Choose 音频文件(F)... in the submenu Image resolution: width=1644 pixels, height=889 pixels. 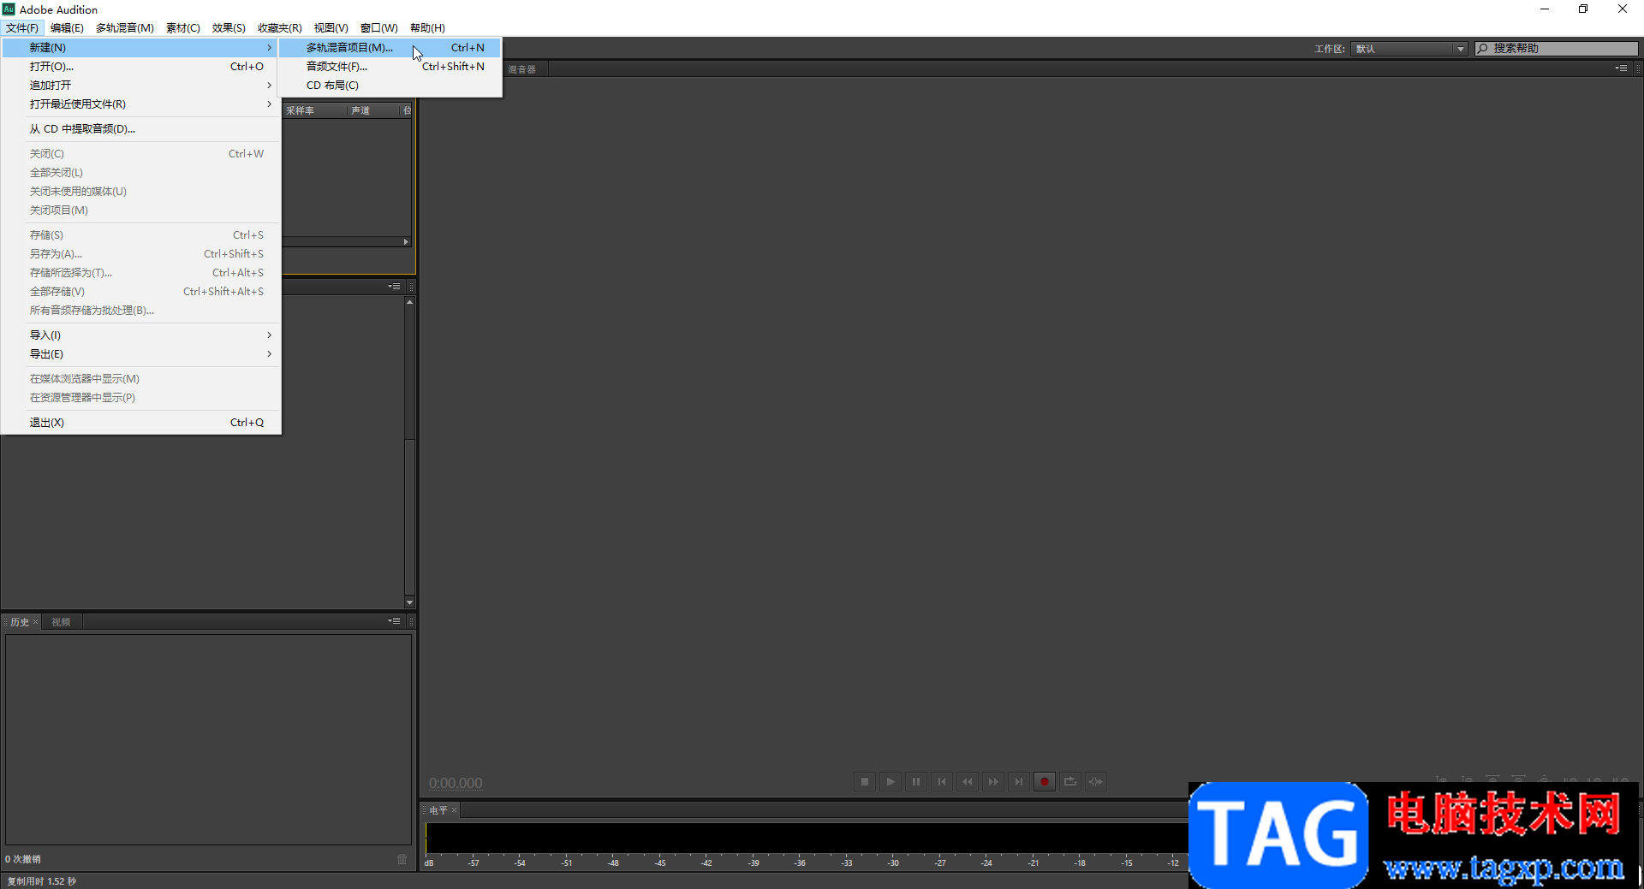[390, 67]
